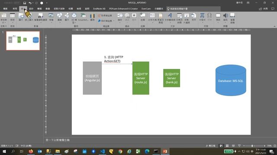This screenshot has width=277, height=155.
Task: Open the EverCam ribbon tab
Action: click(x=146, y=9)
